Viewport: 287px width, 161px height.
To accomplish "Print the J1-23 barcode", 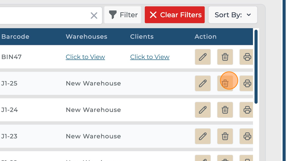I will (x=247, y=136).
